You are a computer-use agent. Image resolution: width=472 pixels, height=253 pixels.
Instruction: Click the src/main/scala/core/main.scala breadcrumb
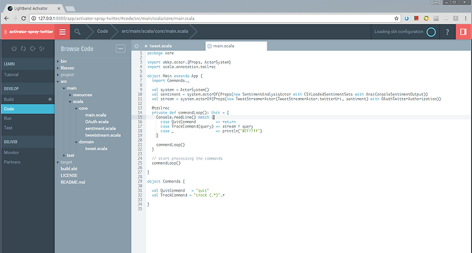(x=155, y=31)
